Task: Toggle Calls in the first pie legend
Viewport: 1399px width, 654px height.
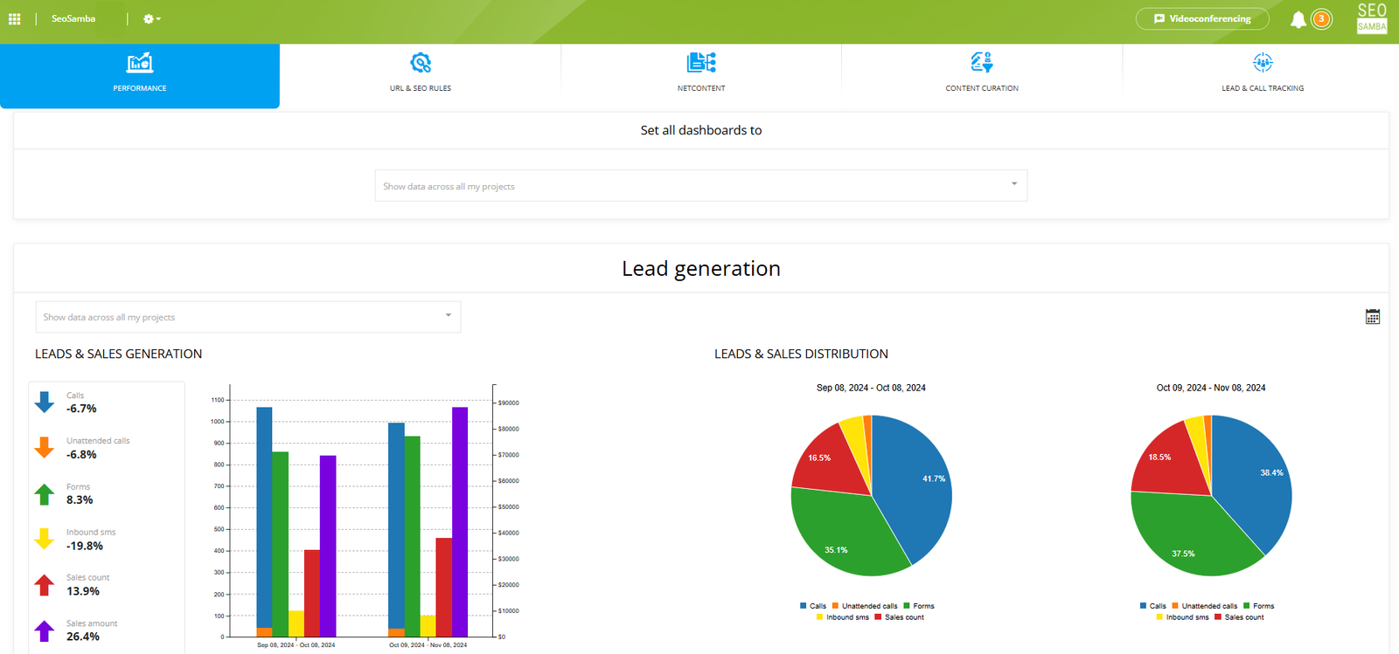Action: 812,606
